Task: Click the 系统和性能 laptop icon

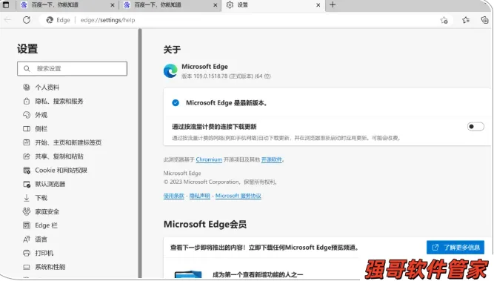Action: 27,267
